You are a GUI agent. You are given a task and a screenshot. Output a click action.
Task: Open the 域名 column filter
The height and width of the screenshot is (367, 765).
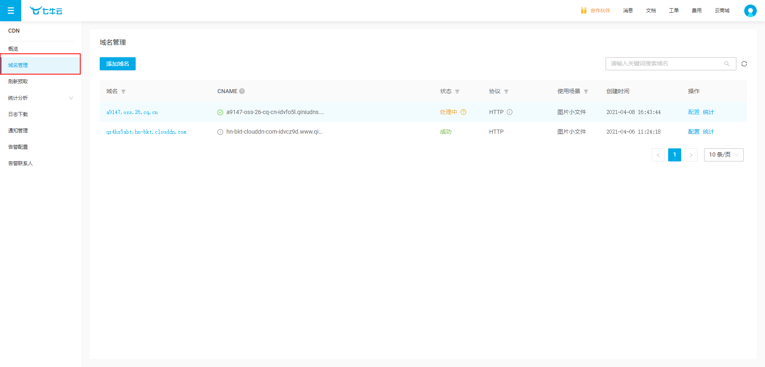click(123, 92)
